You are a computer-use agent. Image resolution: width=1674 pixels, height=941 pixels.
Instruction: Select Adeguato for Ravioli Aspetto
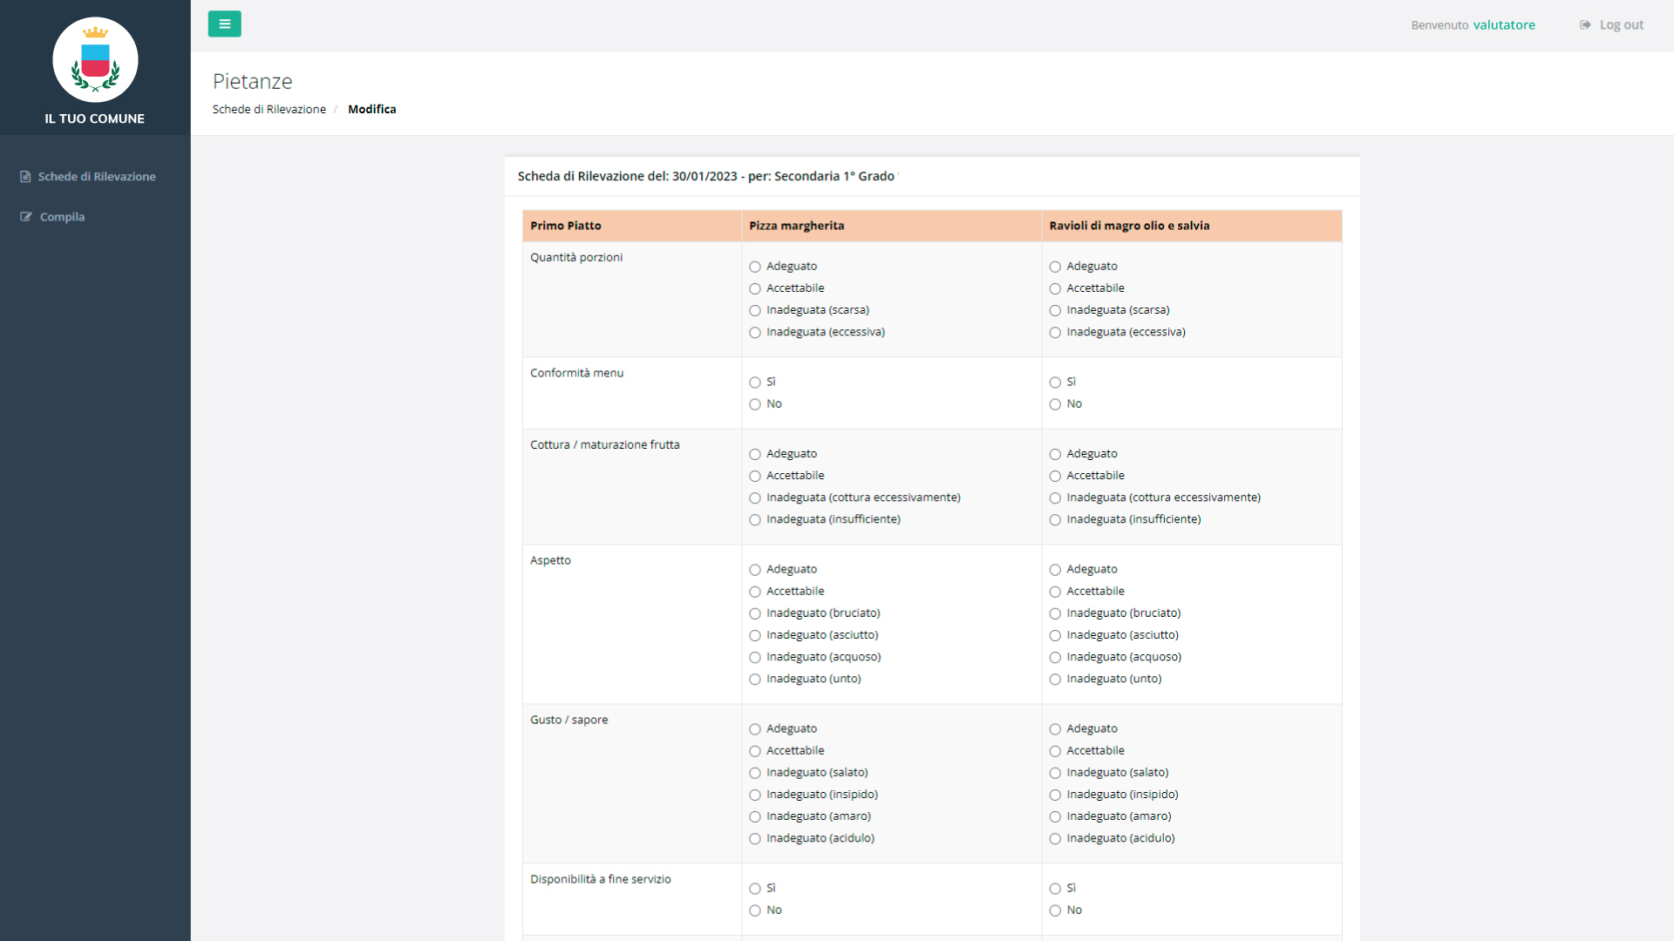click(x=1055, y=570)
